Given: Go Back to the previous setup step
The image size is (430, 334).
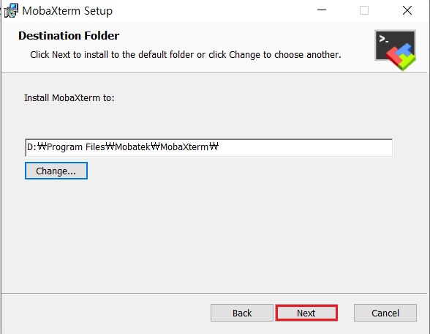Looking at the screenshot, I should [242, 313].
